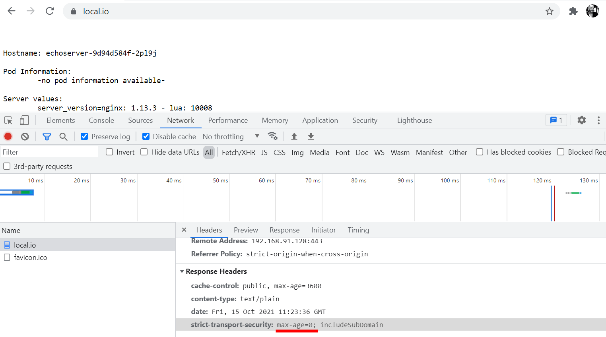
Task: Open network search
Action: click(63, 136)
